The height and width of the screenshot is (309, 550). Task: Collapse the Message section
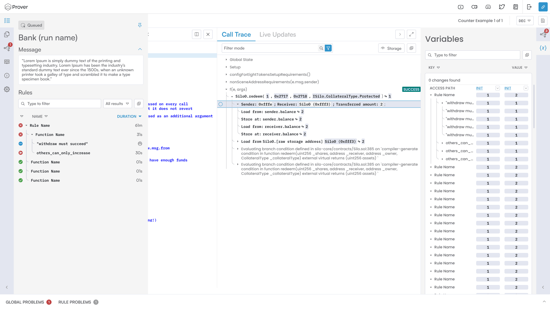pyautogui.click(x=140, y=49)
